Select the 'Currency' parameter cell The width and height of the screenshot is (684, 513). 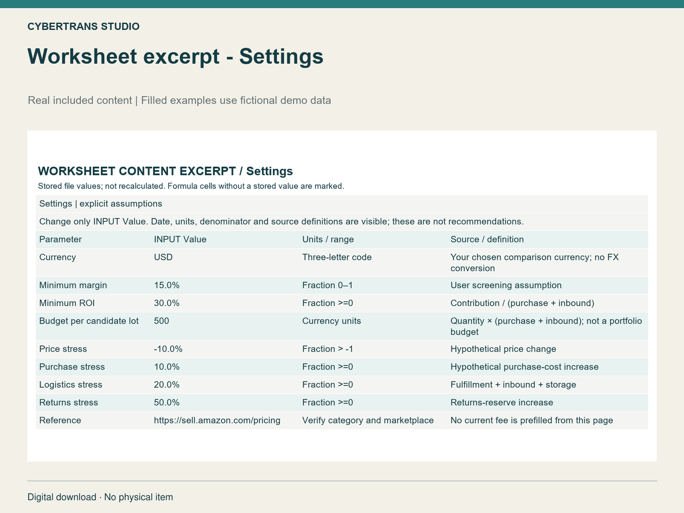point(58,257)
